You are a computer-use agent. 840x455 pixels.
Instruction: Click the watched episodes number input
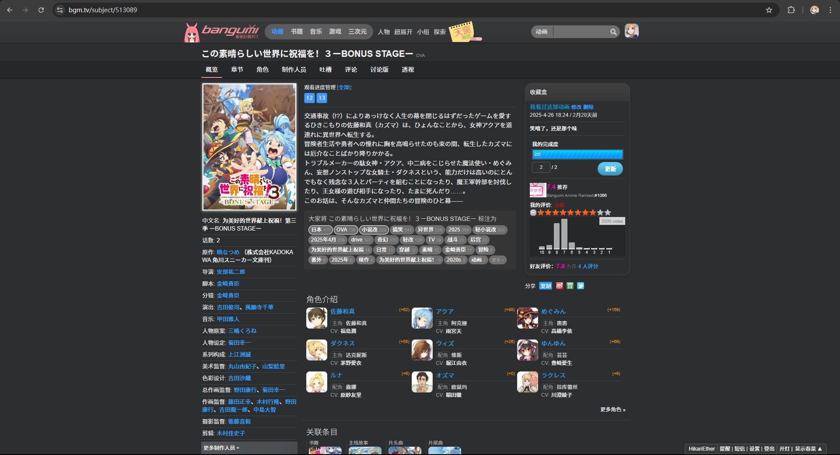click(x=541, y=167)
